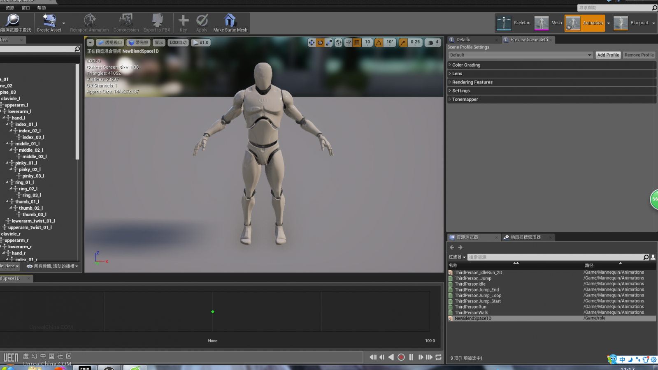Select the translate gizmo tool in viewport
Viewport: 658px width, 370px height.
point(312,42)
